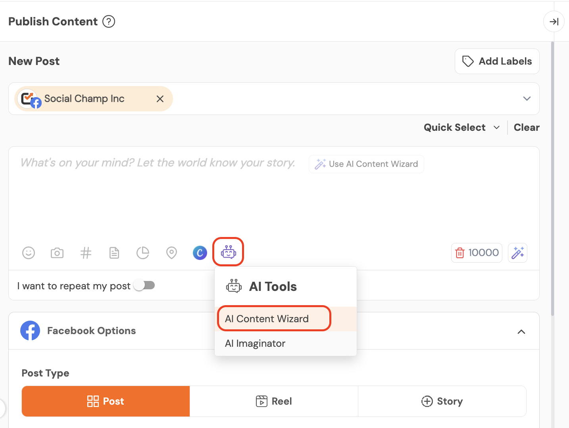Choose AI Imaginator from AI Tools
Screen dimensions: 569x428
pyautogui.click(x=255, y=344)
